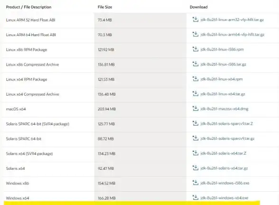Click download icon for linux-arm32-vfp-hflt.tar.gz
The width and height of the screenshot is (279, 205).
[195, 20]
